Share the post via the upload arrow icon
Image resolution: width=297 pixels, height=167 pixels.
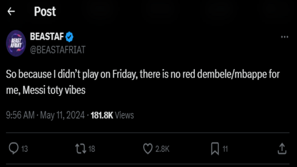pos(282,149)
